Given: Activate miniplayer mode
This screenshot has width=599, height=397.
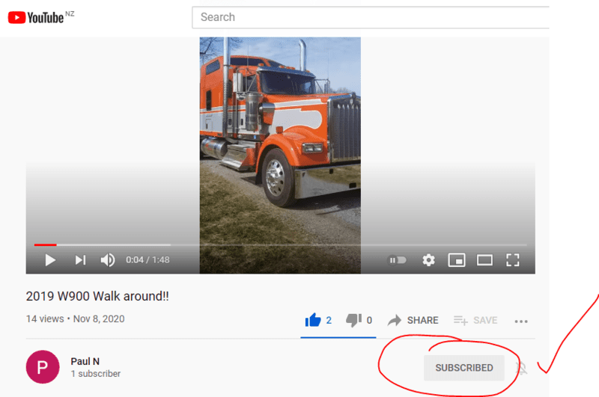Looking at the screenshot, I should point(457,260).
